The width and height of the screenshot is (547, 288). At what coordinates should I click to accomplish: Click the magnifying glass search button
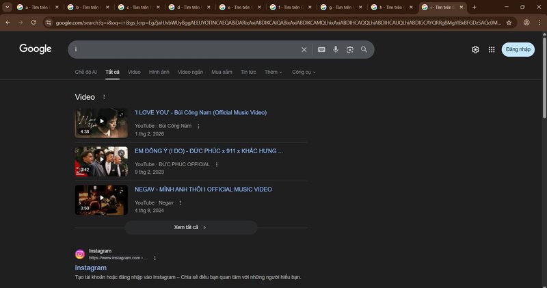coord(364,49)
